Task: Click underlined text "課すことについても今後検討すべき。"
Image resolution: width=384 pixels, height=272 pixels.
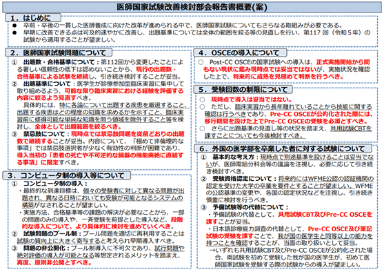Action: point(254,136)
